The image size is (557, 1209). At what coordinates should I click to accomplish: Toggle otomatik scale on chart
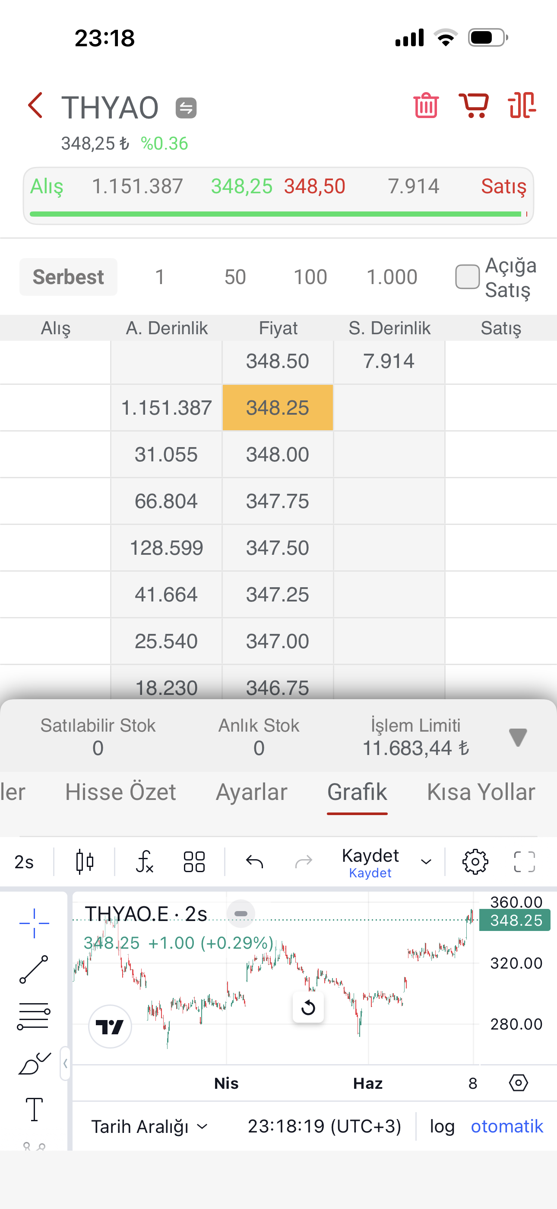point(507,1126)
